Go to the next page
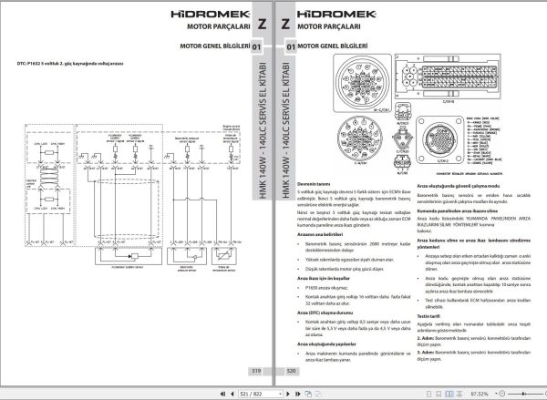 click(288, 394)
